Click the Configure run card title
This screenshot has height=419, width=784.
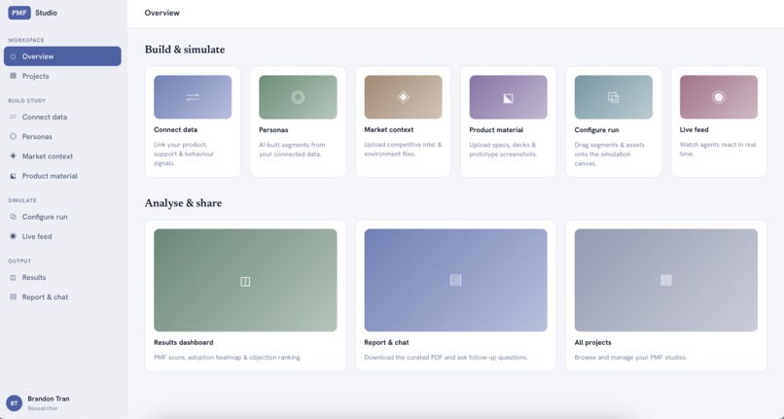click(x=596, y=130)
